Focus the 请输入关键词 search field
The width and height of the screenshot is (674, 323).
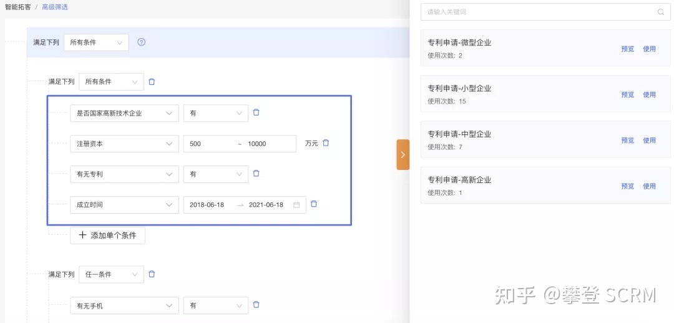[545, 12]
